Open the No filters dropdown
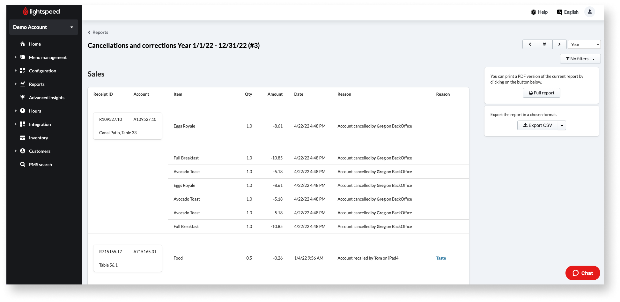The height and width of the screenshot is (302, 620). tap(580, 59)
